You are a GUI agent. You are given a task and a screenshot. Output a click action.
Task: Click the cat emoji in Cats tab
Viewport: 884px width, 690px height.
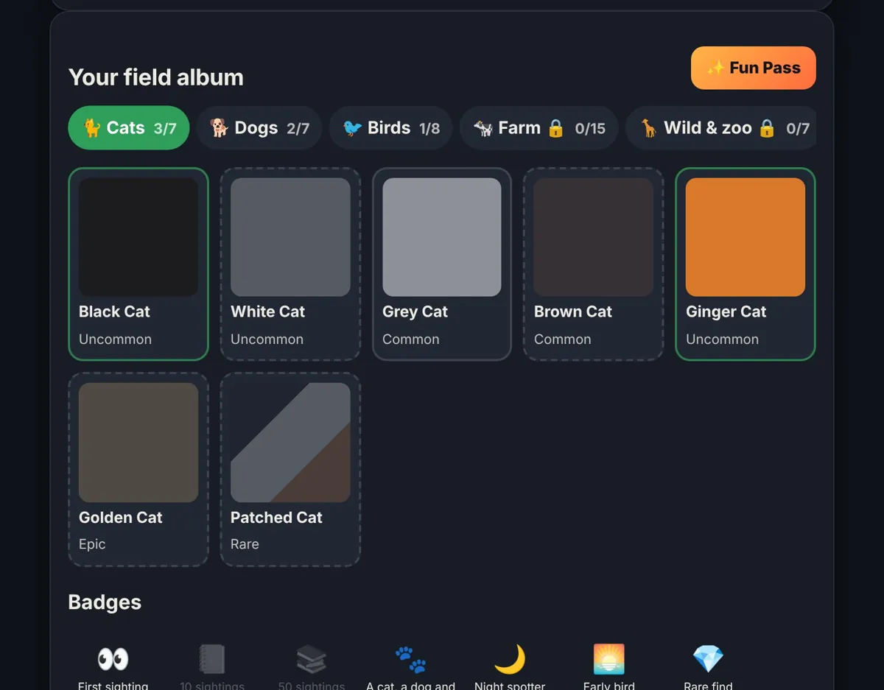[92, 128]
